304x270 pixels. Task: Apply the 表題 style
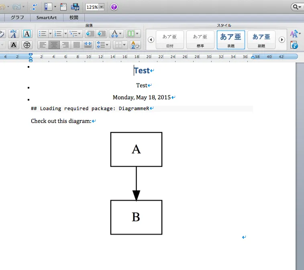pyautogui.click(x=231, y=40)
